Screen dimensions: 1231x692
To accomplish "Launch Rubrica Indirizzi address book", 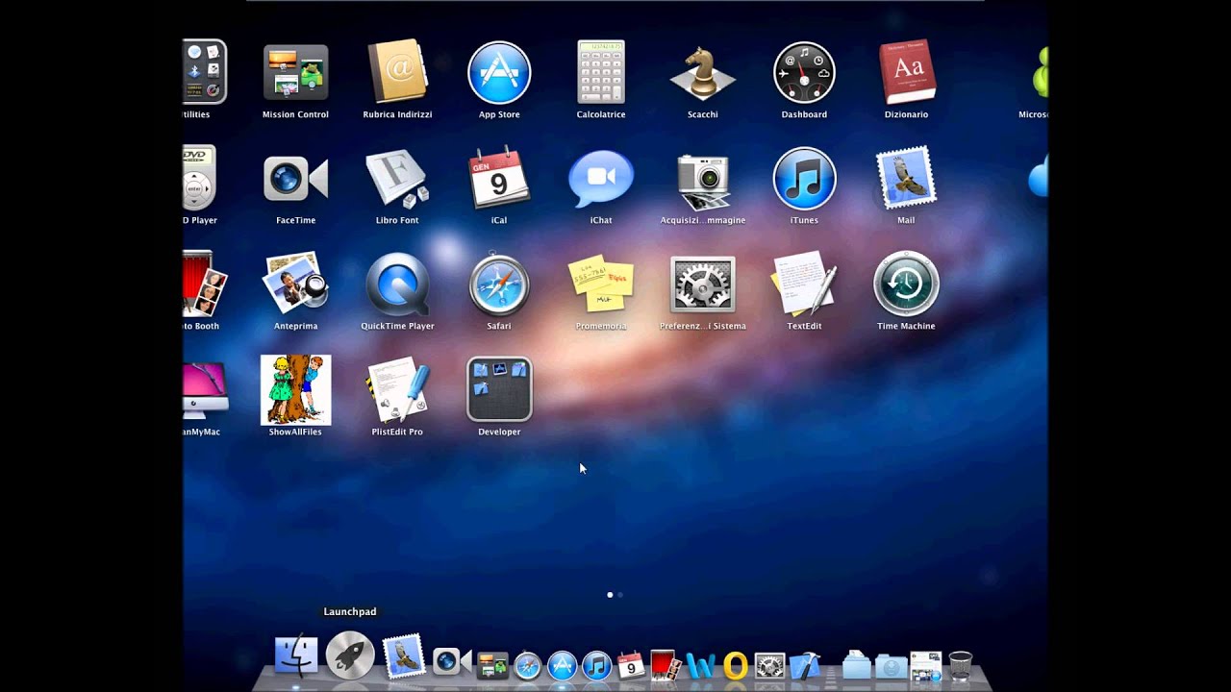I will click(397, 72).
